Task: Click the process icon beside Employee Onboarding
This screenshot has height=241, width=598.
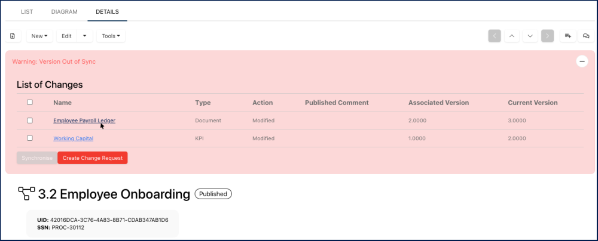Action: click(x=26, y=194)
